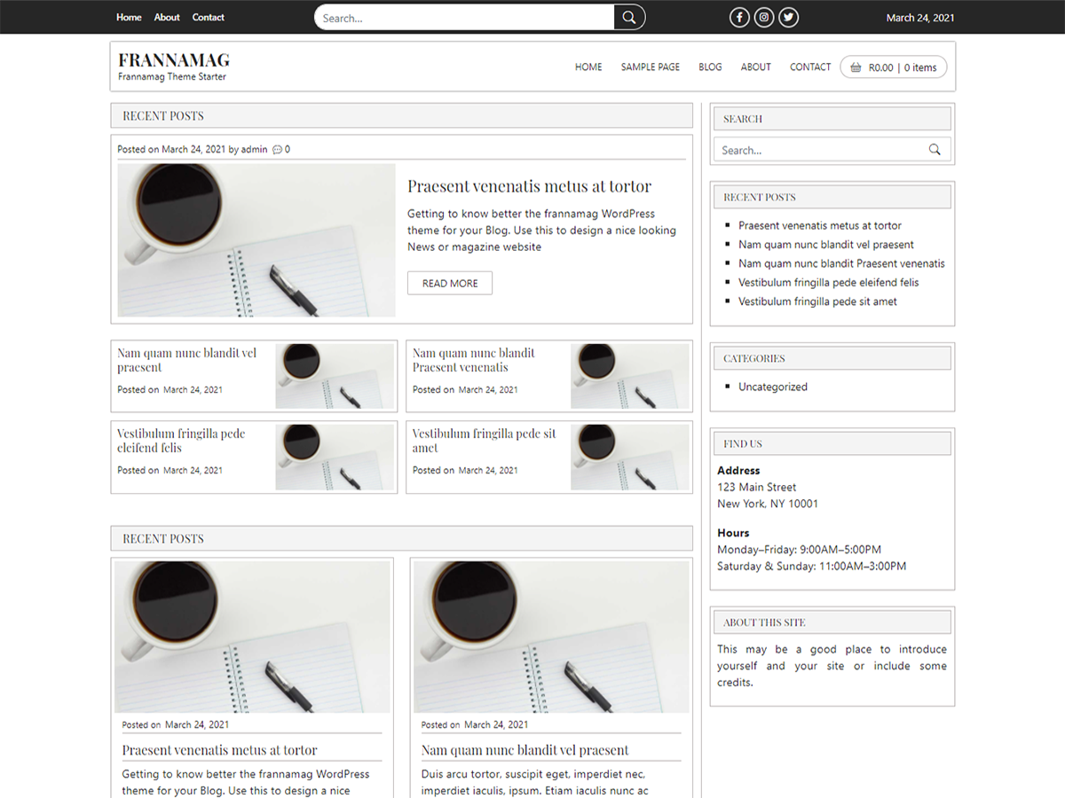The height and width of the screenshot is (798, 1065).
Task: Click CONTACT in the main navigation
Action: tap(809, 66)
